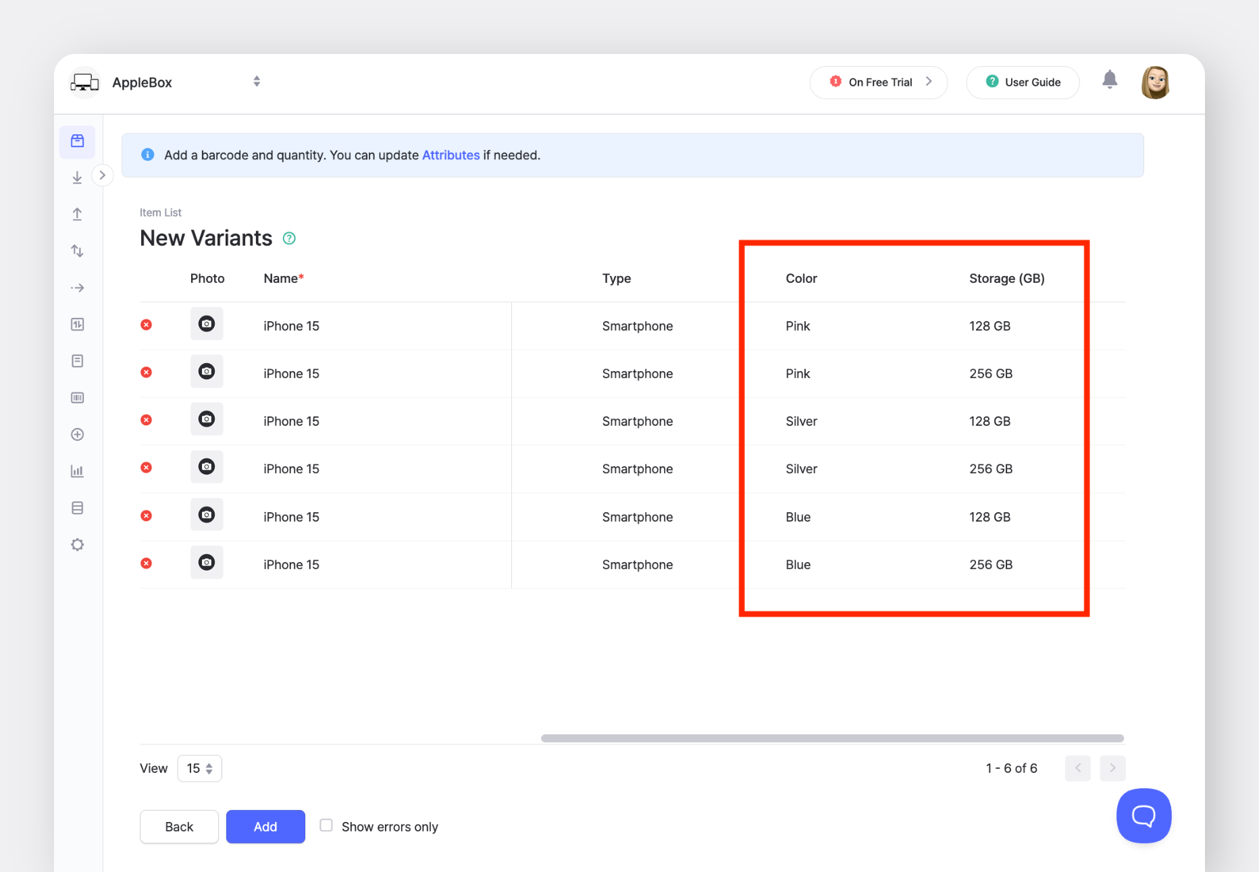This screenshot has width=1259, height=872.
Task: Click the circled plus sidebar icon
Action: click(78, 435)
